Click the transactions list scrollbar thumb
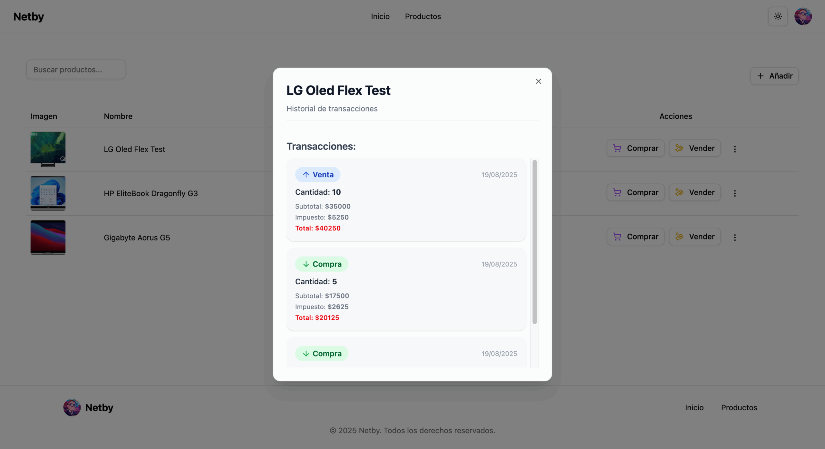The height and width of the screenshot is (449, 825). (534, 242)
